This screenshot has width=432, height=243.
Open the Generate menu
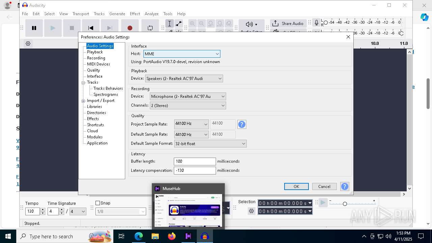click(x=117, y=14)
